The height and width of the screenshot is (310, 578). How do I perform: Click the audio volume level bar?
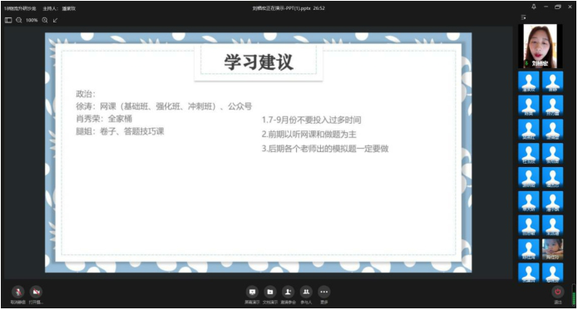point(574,295)
